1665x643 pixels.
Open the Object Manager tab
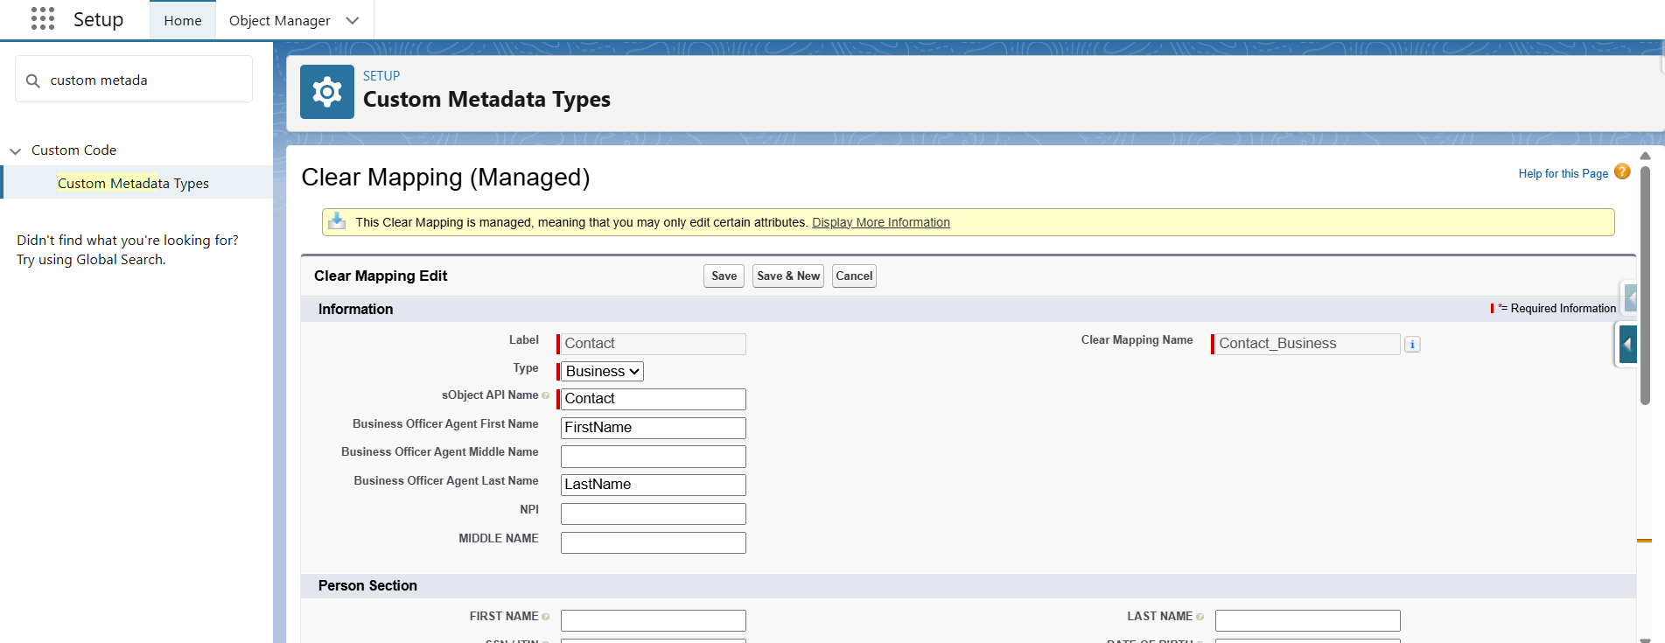click(x=280, y=20)
